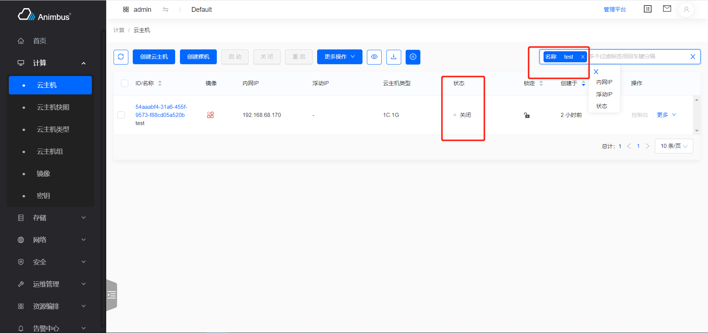The image size is (708, 333).
Task: Click the 创建裸机 button
Action: coord(198,57)
